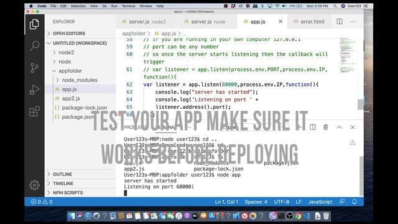Screen dimensions: 398x224
Task: Open the File menu
Action: pyautogui.click(x=53, y=6)
